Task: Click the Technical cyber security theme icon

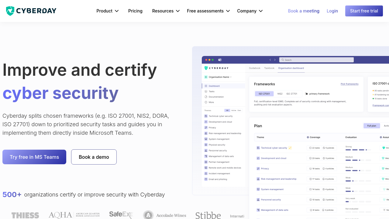Action: pos(206,116)
